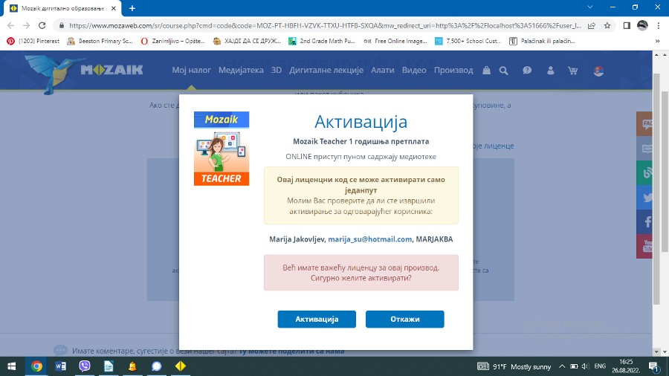This screenshot has width=669, height=376.
Task: Open the Алати menu
Action: [x=382, y=71]
